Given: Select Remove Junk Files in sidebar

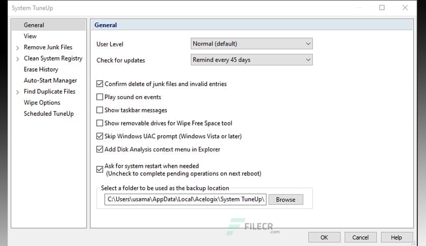Looking at the screenshot, I should (48, 47).
